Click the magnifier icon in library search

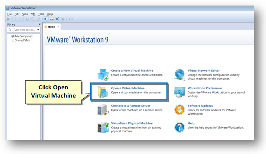coord(10,30)
